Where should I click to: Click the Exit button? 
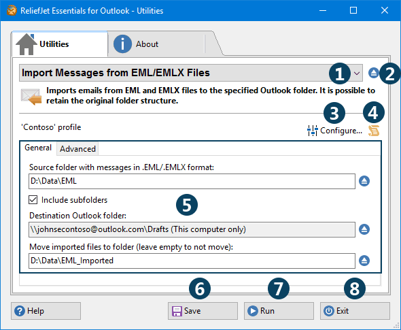[x=355, y=311]
